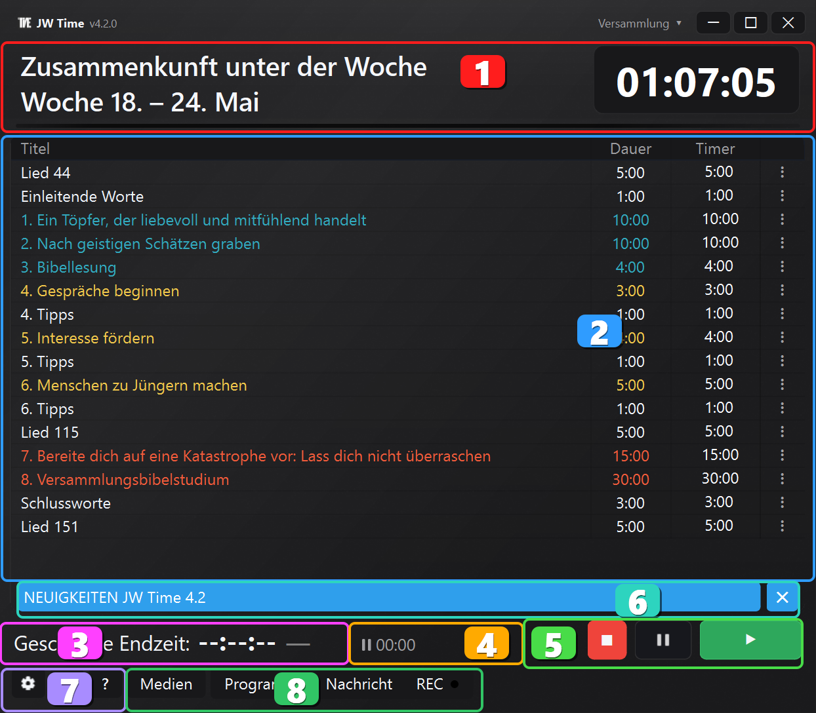The image size is (816, 713).
Task: Select '6. Menschen zu Jüngern machen' item
Action: 134,385
